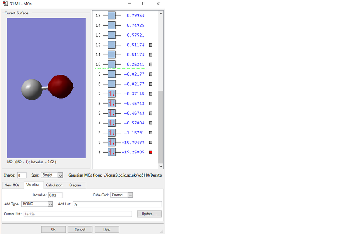Show surface for MO 11 via its square marker

click(x=151, y=55)
